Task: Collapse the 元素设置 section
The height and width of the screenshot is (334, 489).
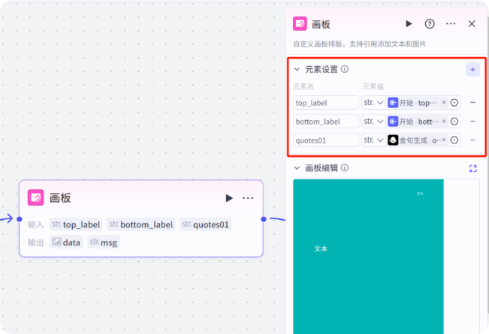Action: 297,69
